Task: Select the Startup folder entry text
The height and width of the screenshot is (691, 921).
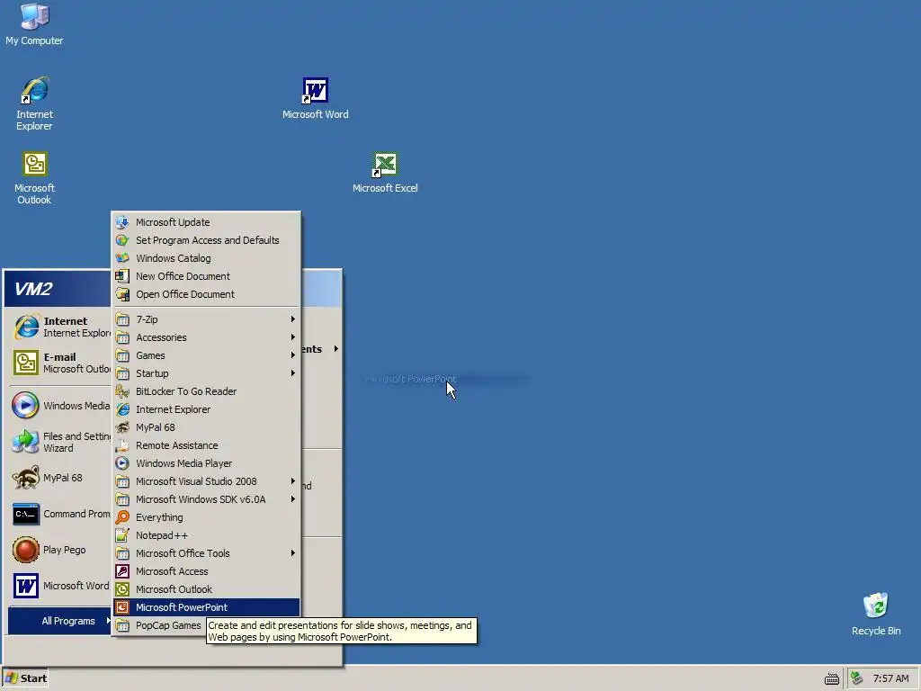Action: coord(152,373)
